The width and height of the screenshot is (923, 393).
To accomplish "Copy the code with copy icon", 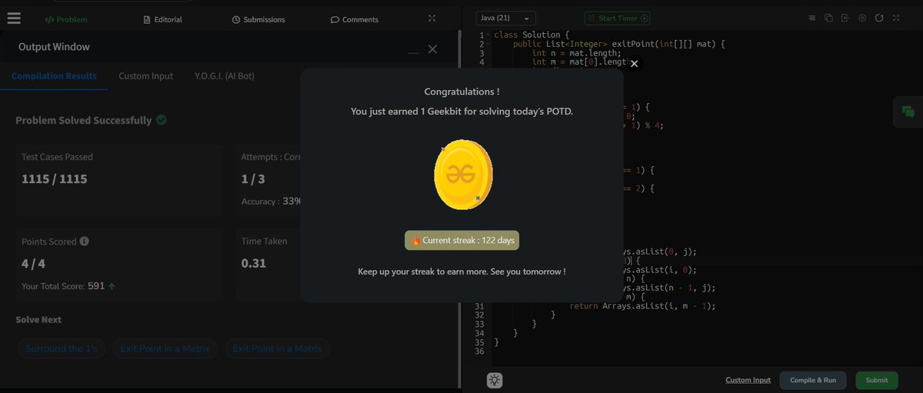I will [828, 18].
